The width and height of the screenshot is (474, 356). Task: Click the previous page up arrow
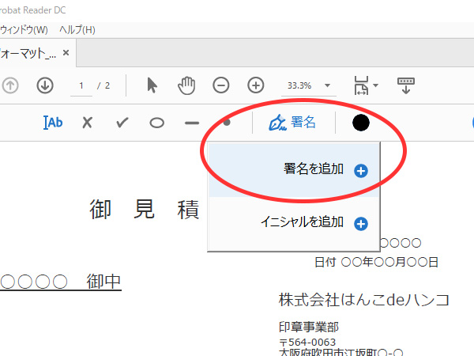[x=10, y=85]
